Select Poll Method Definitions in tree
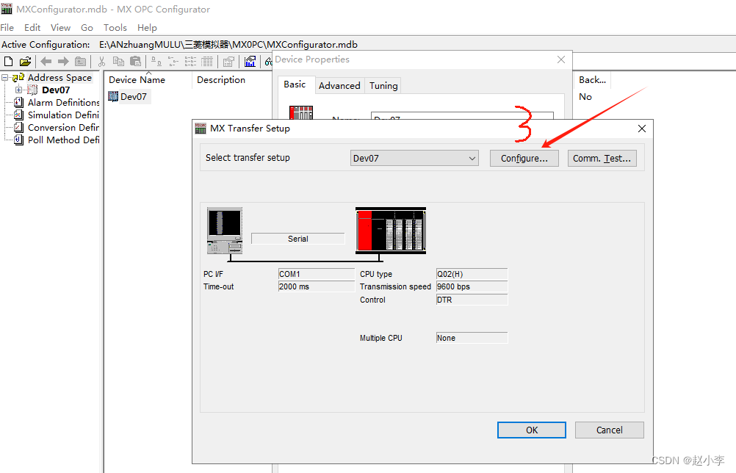Image resolution: width=736 pixels, height=473 pixels. pyautogui.click(x=63, y=140)
